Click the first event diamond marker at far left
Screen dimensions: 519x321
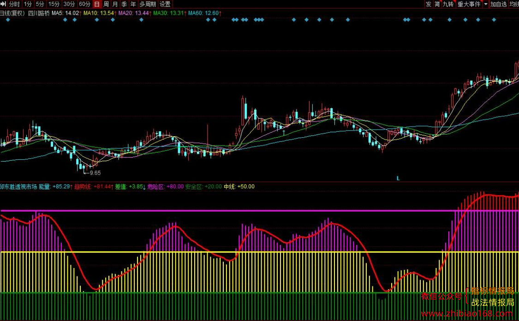point(8,20)
